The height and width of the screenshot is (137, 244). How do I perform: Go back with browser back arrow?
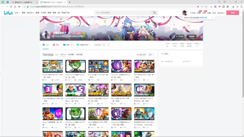tap(3, 7)
